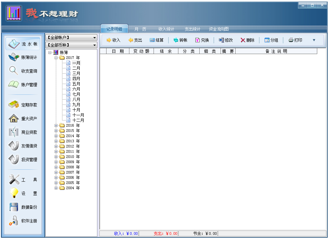Select 二月 in the tree
Screen dimensions: 329x239
click(76, 68)
